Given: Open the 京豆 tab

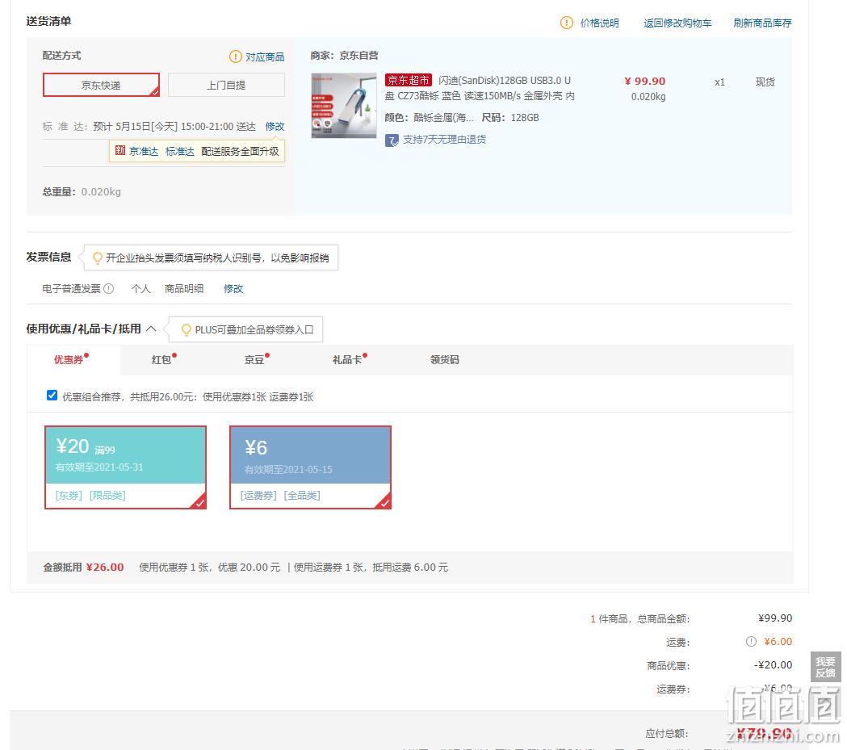Looking at the screenshot, I should click(x=254, y=359).
